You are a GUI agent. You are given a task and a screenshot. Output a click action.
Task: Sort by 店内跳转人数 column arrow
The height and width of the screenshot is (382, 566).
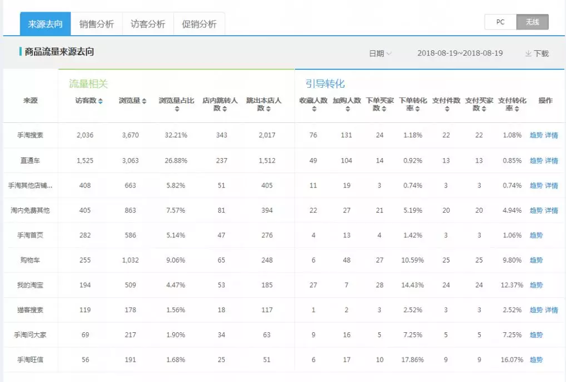point(225,109)
